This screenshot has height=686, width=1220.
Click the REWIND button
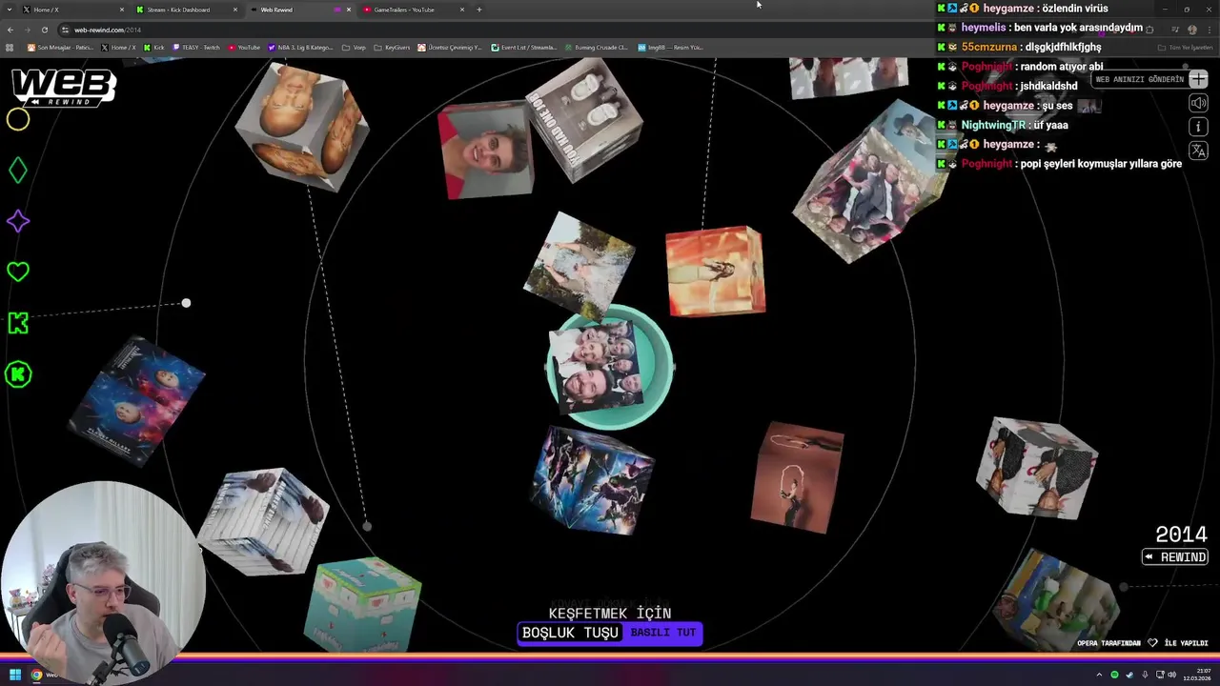(x=1175, y=557)
